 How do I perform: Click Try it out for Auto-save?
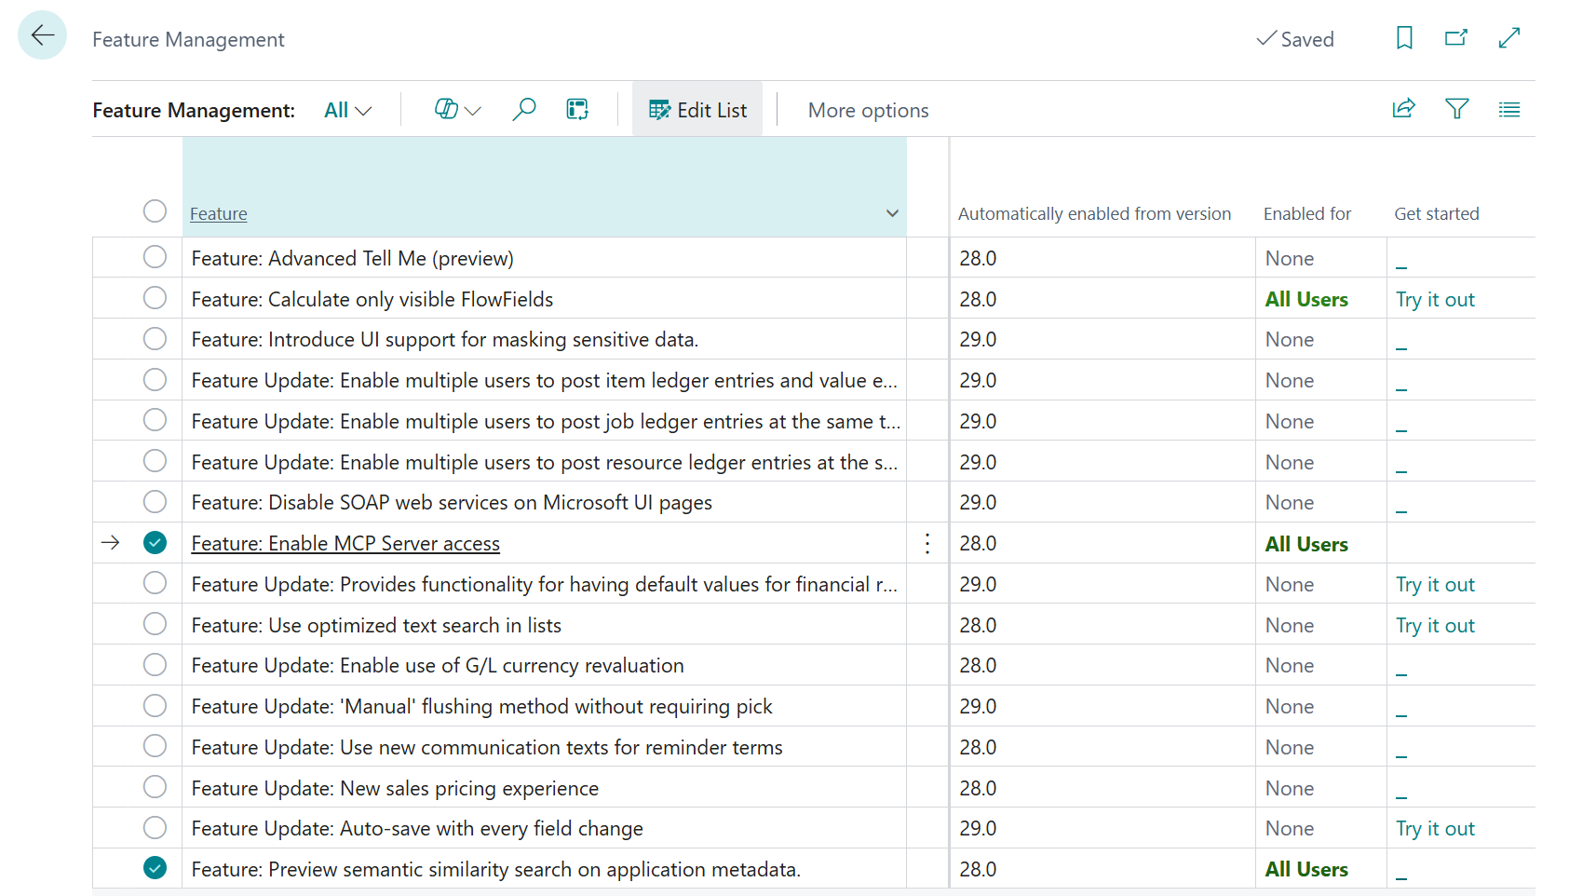click(x=1435, y=828)
